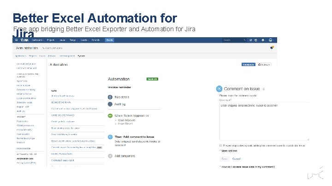The height and width of the screenshot is (186, 332).
Task: Click the Cancel link
Action: tap(236, 159)
